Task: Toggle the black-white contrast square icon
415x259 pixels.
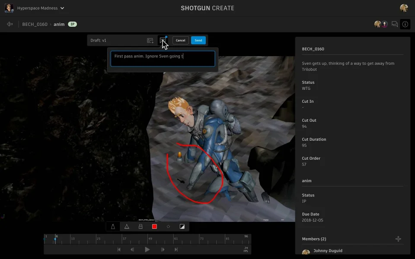Action: point(182,227)
